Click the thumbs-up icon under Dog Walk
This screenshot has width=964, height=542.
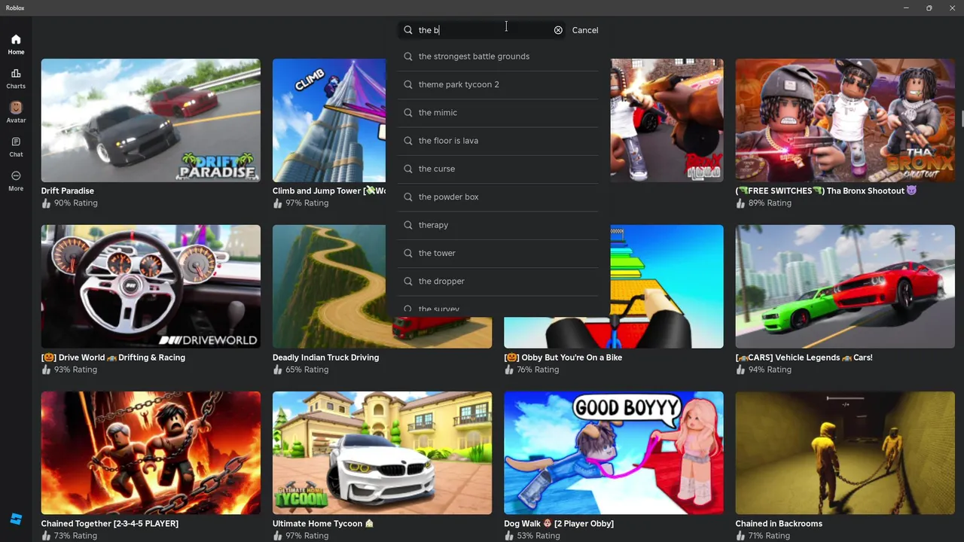509,536
